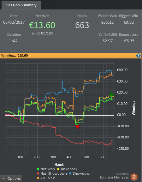Click the EV Net Won €35.12 value
The width and height of the screenshot is (142, 182).
(107, 22)
